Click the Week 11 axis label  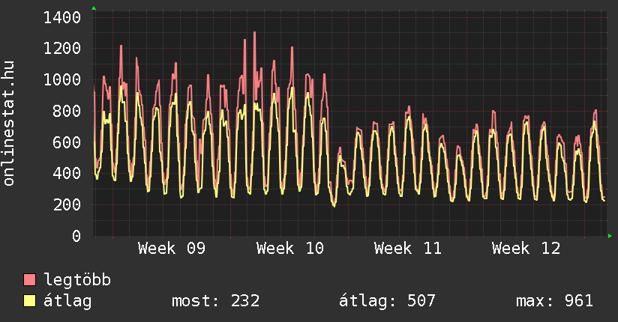[x=408, y=249]
